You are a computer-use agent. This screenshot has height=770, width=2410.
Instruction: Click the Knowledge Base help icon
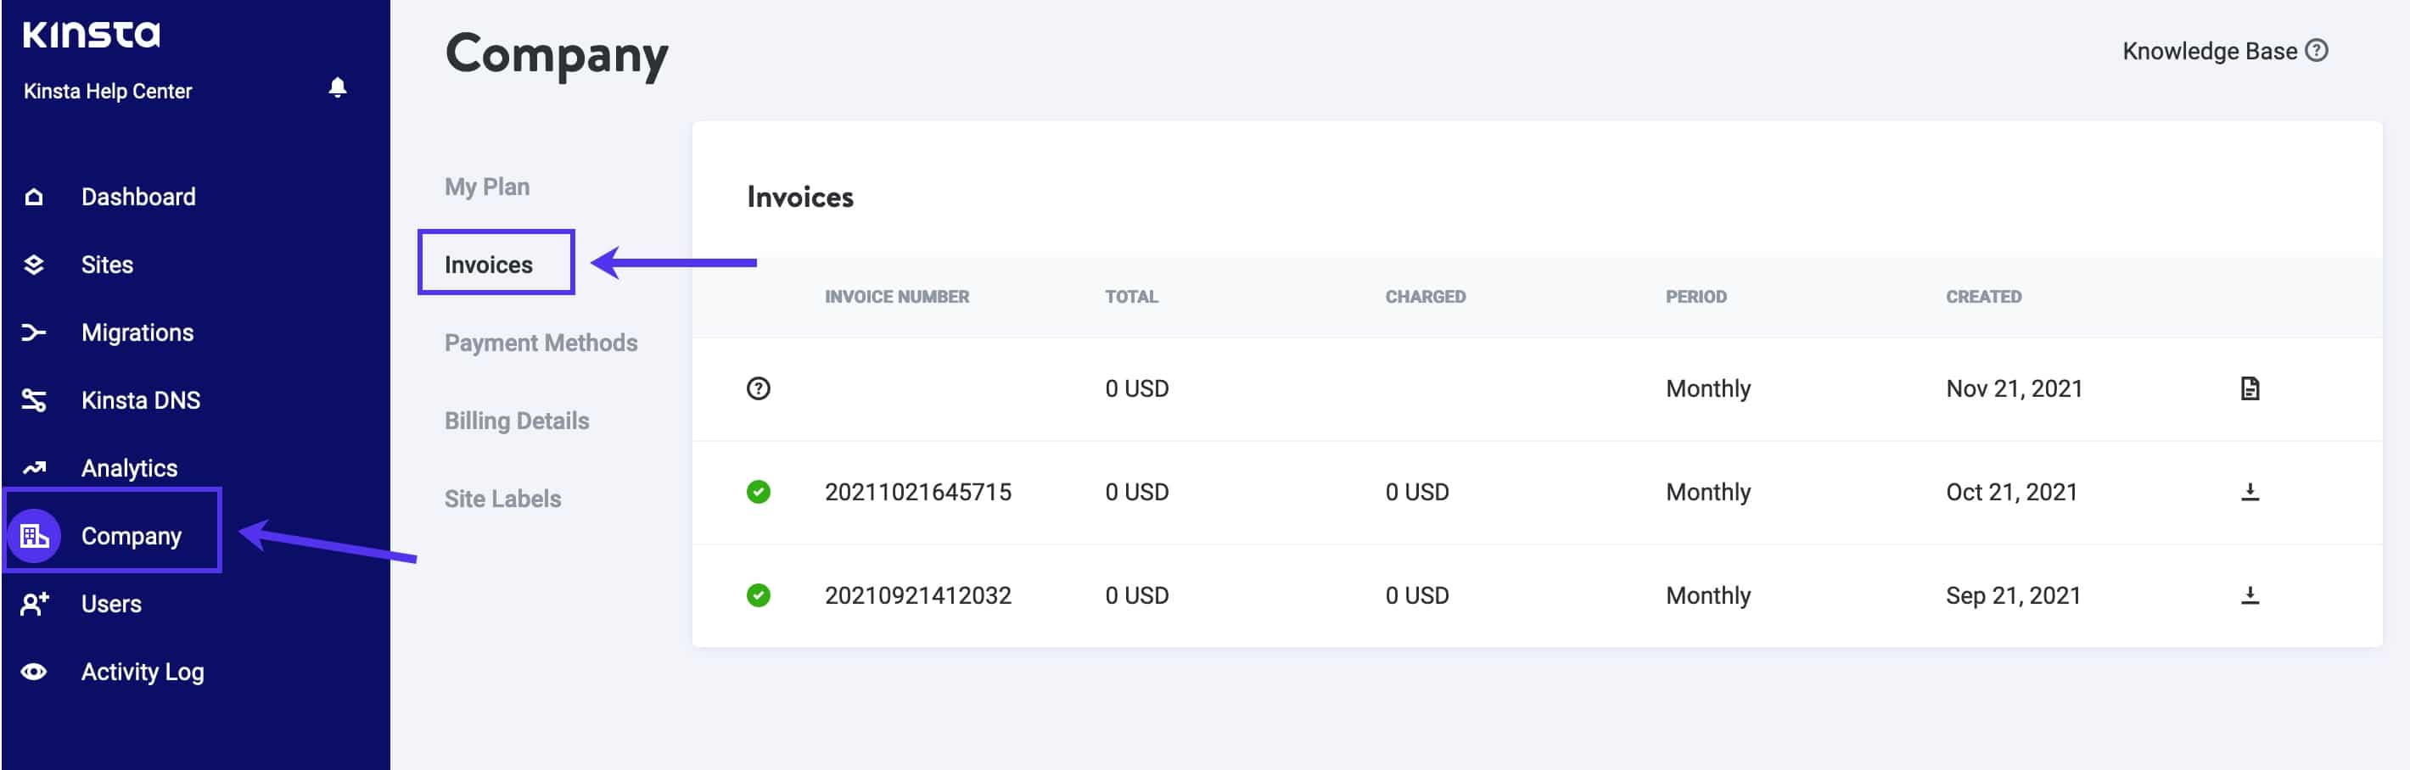pyautogui.click(x=2317, y=51)
